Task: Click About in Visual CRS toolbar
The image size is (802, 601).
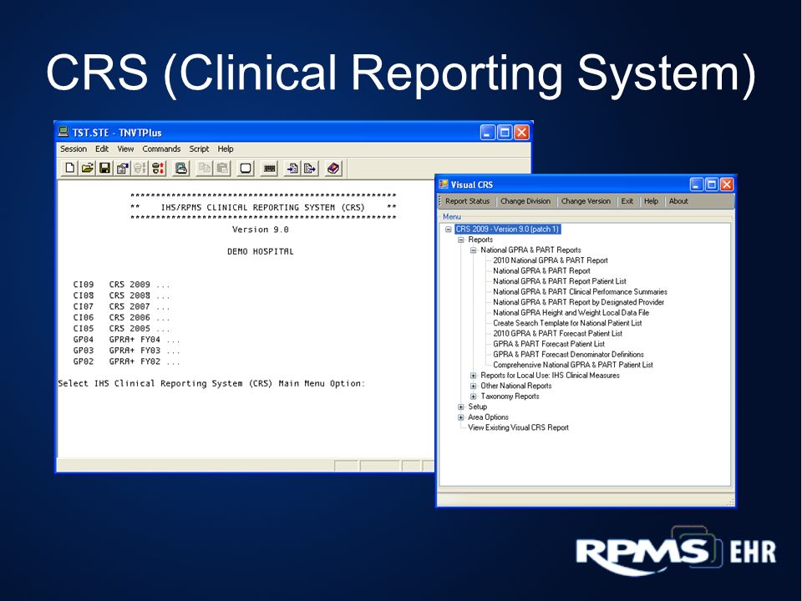Action: click(x=678, y=201)
